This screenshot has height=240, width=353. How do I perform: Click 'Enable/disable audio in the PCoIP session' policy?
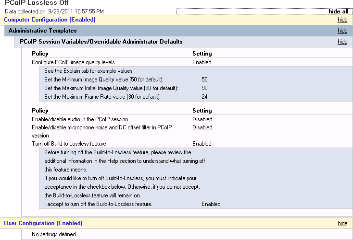click(80, 119)
